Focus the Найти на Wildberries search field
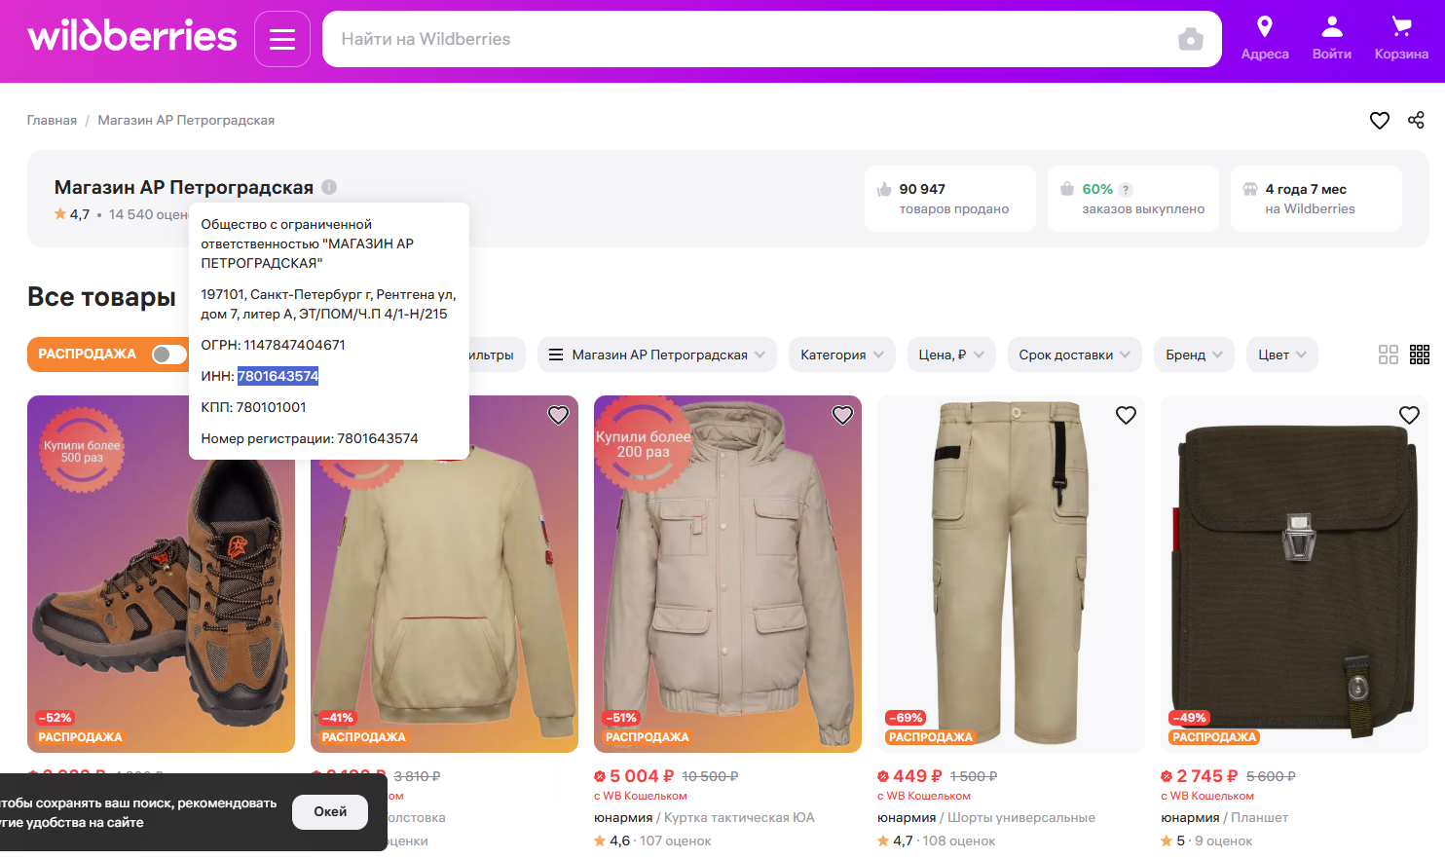The width and height of the screenshot is (1445, 859). point(750,39)
